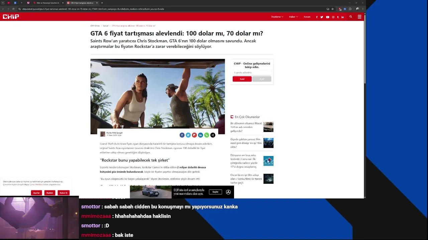Image resolution: width=428 pixels, height=240 pixels.
Task: Open author Harika Pelin Şengül's profile
Action: click(114, 133)
